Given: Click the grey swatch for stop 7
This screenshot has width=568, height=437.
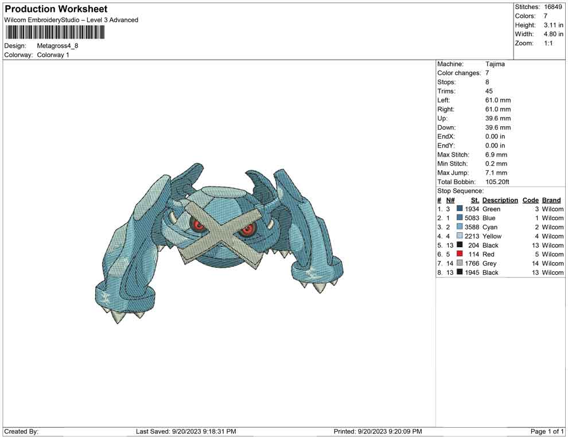Looking at the screenshot, I should click(460, 263).
